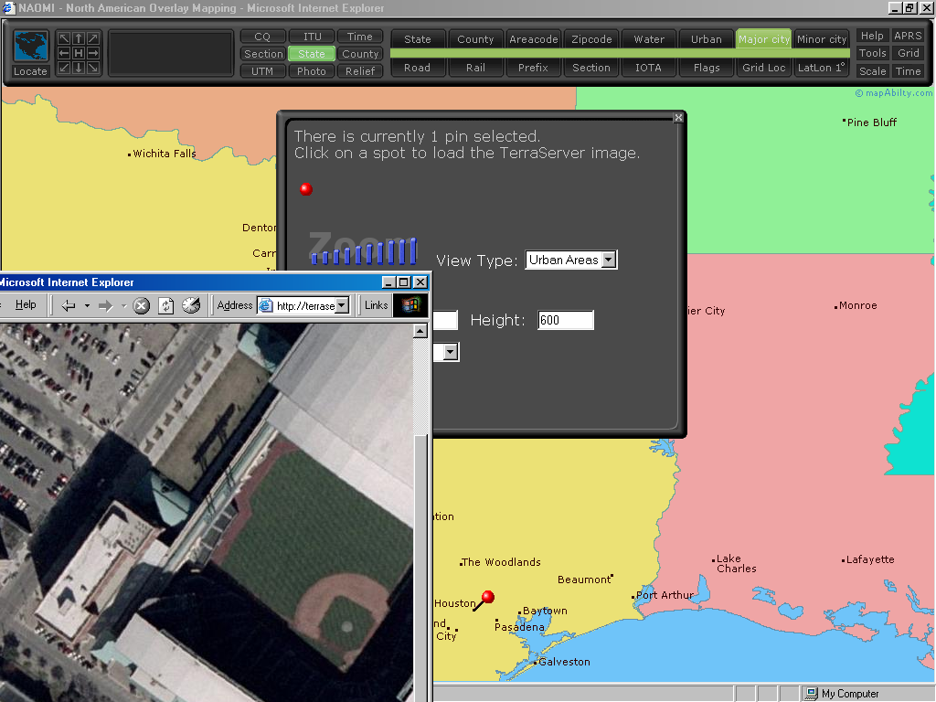The image size is (936, 702).
Task: Turn on the Water overlay layer
Action: 649,39
